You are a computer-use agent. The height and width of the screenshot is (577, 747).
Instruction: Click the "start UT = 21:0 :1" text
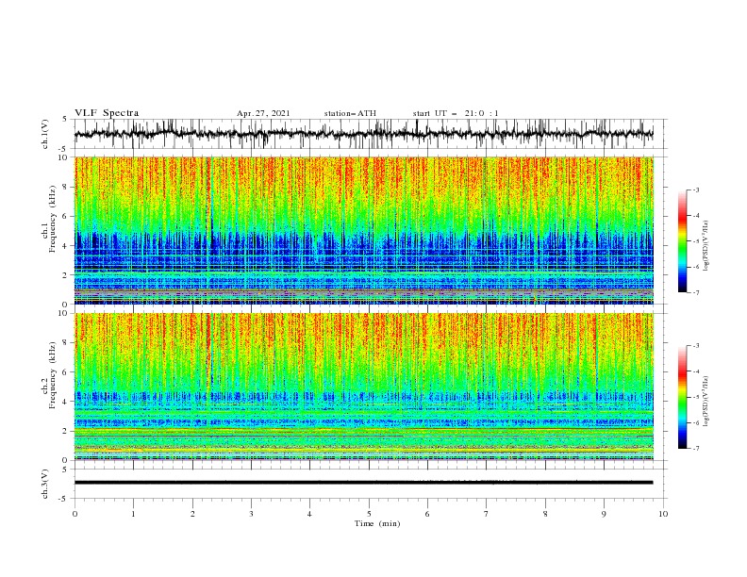(456, 113)
